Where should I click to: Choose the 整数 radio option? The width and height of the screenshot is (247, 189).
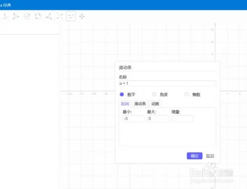187,94
